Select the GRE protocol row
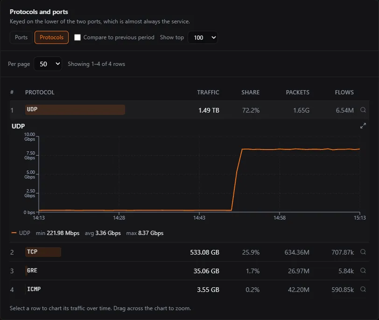The height and width of the screenshot is (320, 379). 189,270
